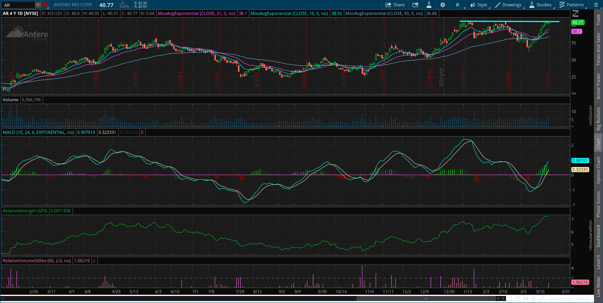Open the Studies dropdown menu

(540, 5)
